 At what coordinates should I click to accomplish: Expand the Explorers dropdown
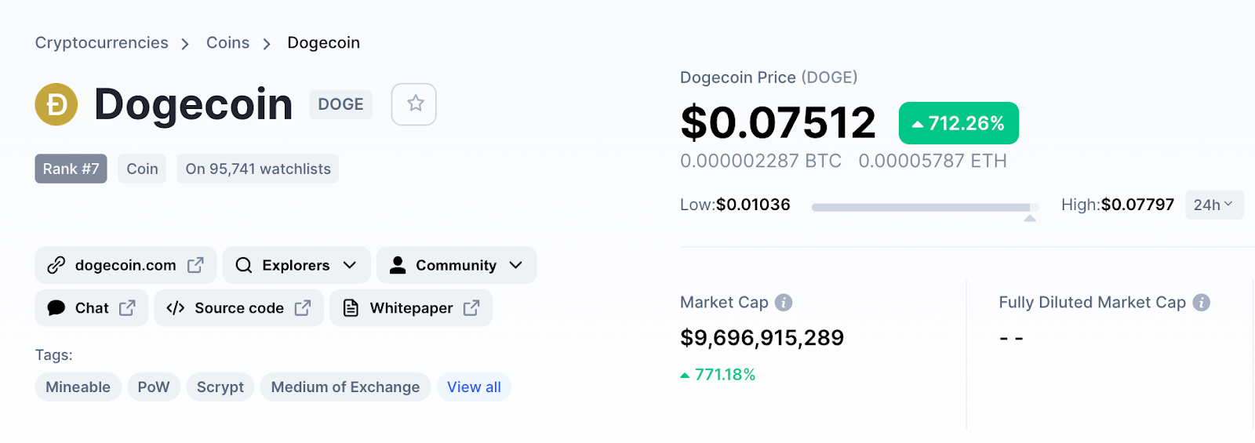point(350,265)
